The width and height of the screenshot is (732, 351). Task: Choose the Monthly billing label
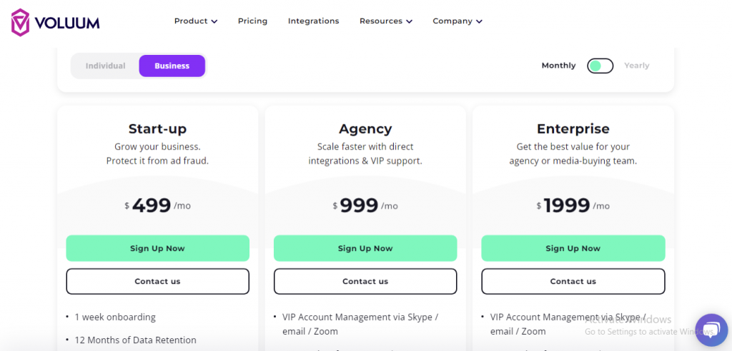tap(558, 66)
